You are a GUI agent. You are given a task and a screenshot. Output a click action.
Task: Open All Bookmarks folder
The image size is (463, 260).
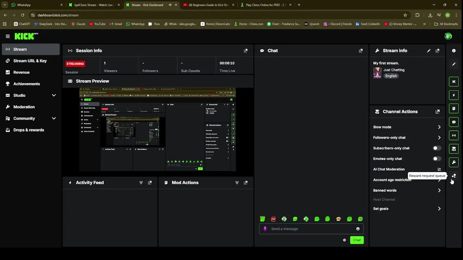tap(446, 24)
